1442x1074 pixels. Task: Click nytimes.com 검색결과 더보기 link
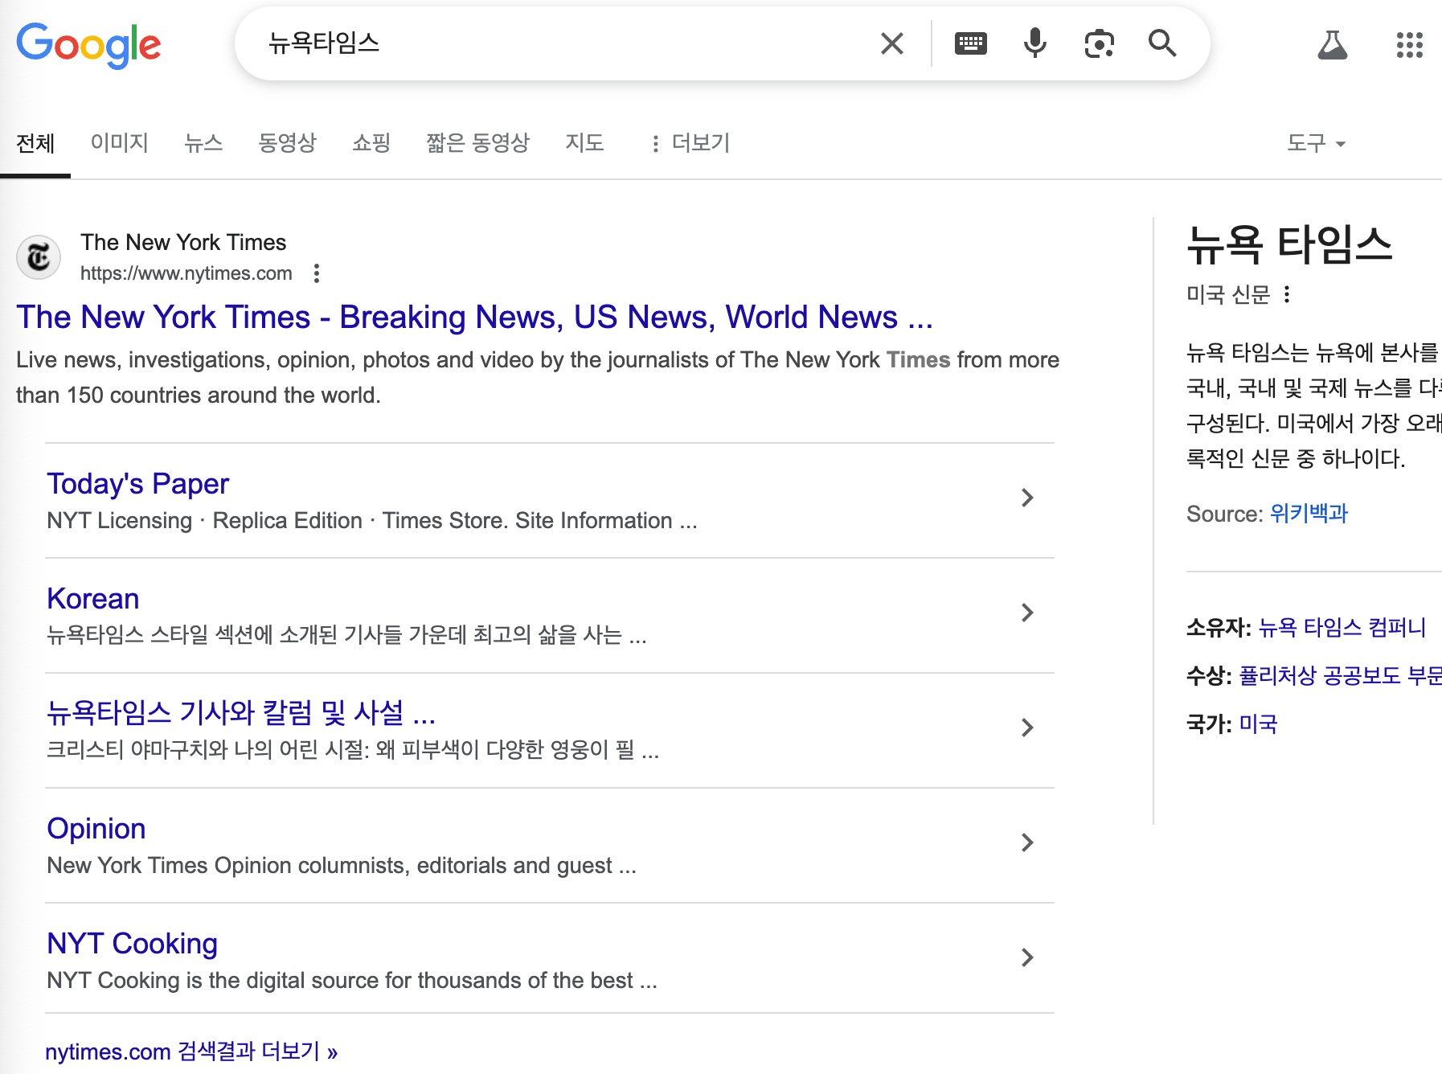click(191, 1051)
